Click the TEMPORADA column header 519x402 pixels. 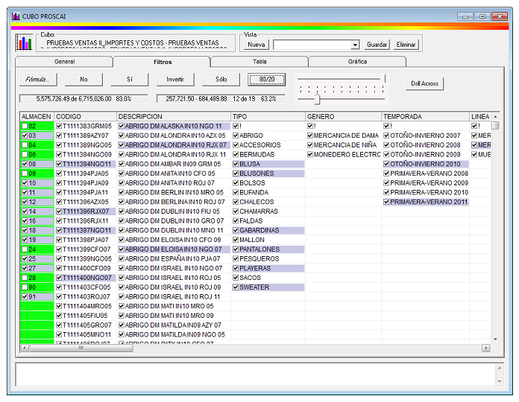(425, 117)
